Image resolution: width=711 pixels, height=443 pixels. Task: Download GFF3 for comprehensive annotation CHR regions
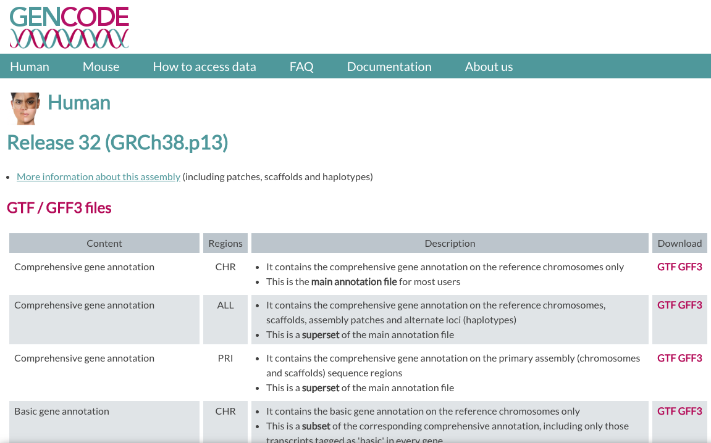(690, 267)
